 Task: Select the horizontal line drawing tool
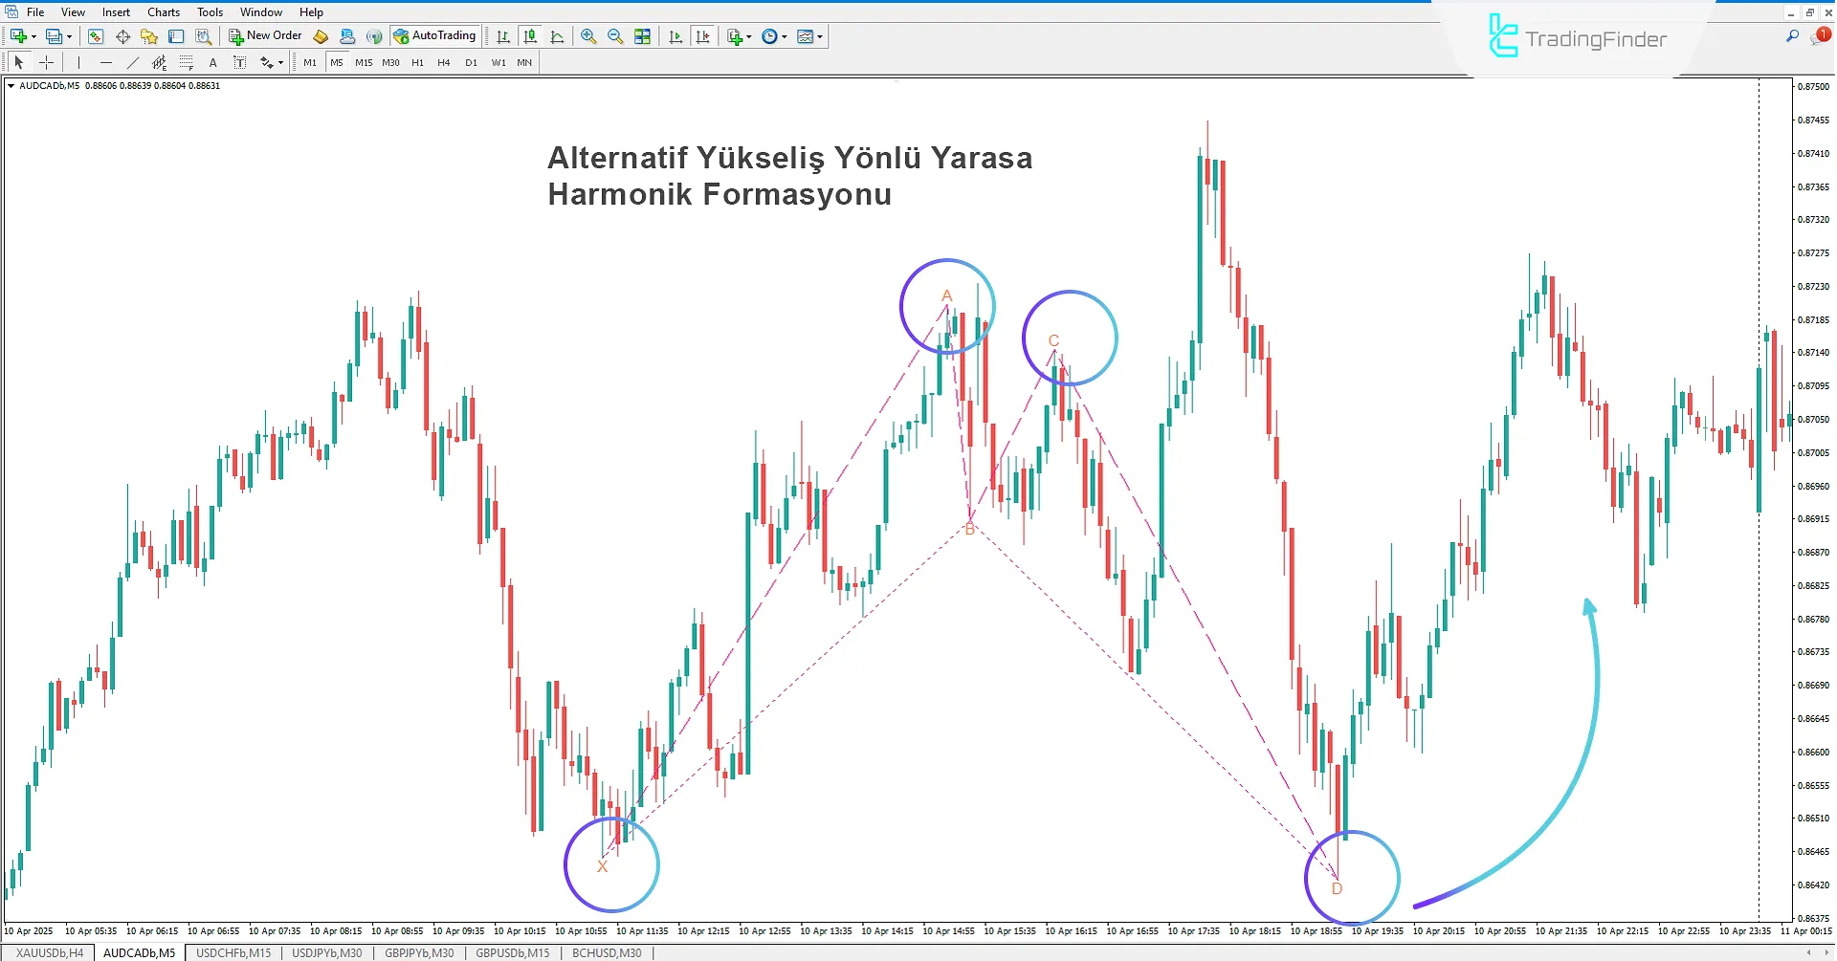(x=106, y=62)
